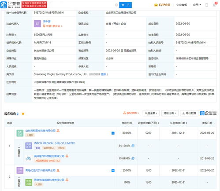
Task: Click the organization code MABPDTMY-8
Action: [x=42, y=43]
